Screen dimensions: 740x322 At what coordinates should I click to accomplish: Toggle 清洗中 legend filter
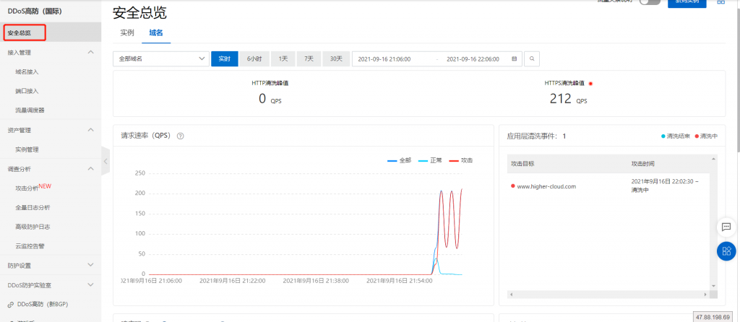point(705,136)
